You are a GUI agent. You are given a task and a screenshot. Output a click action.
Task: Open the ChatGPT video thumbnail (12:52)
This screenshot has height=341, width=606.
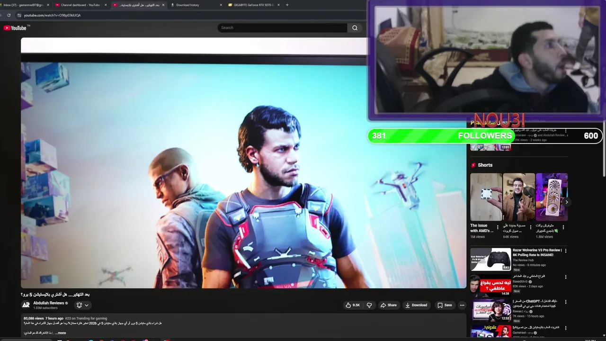[x=490, y=310]
